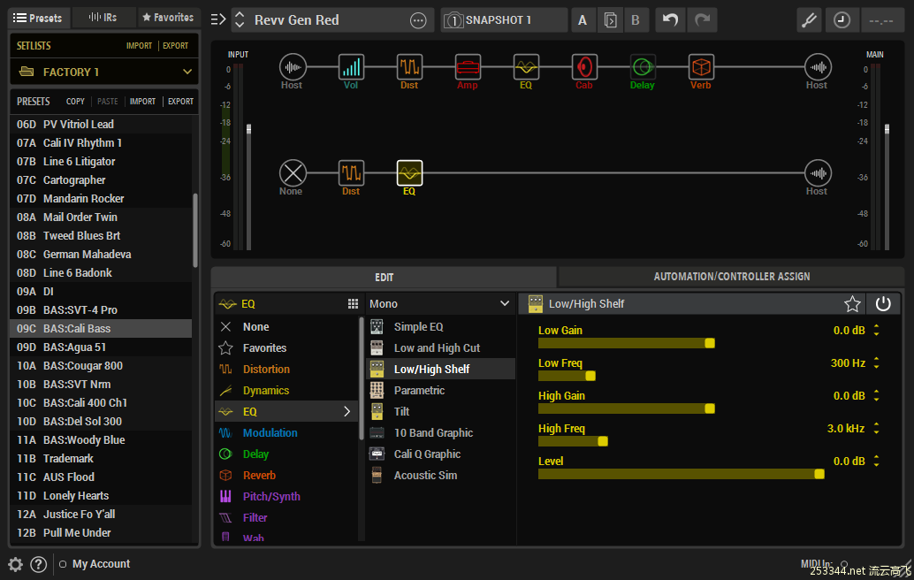Open the Mono/Stereo dropdown
This screenshot has width=914, height=580.
point(439,303)
